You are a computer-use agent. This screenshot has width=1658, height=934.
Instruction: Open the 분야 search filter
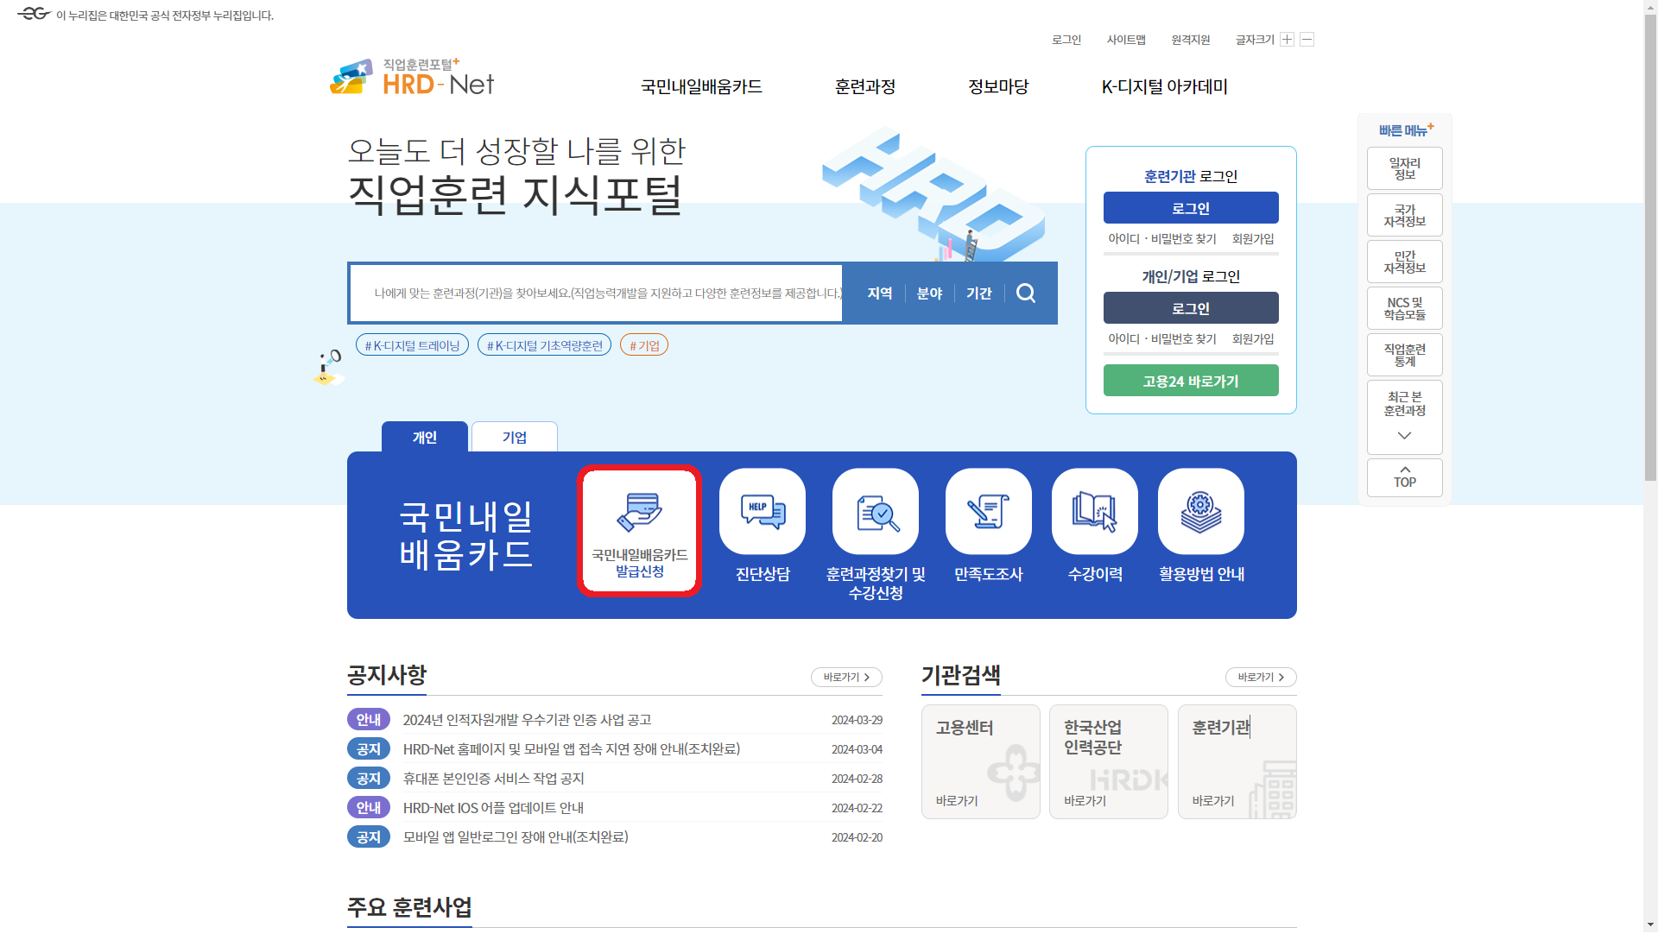click(929, 293)
